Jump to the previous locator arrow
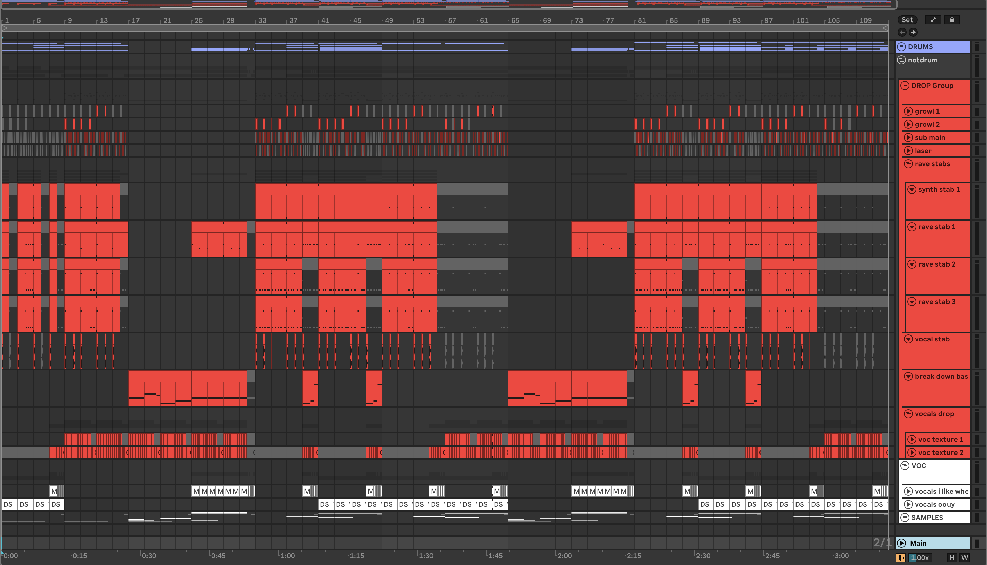The image size is (987, 565). 902,32
